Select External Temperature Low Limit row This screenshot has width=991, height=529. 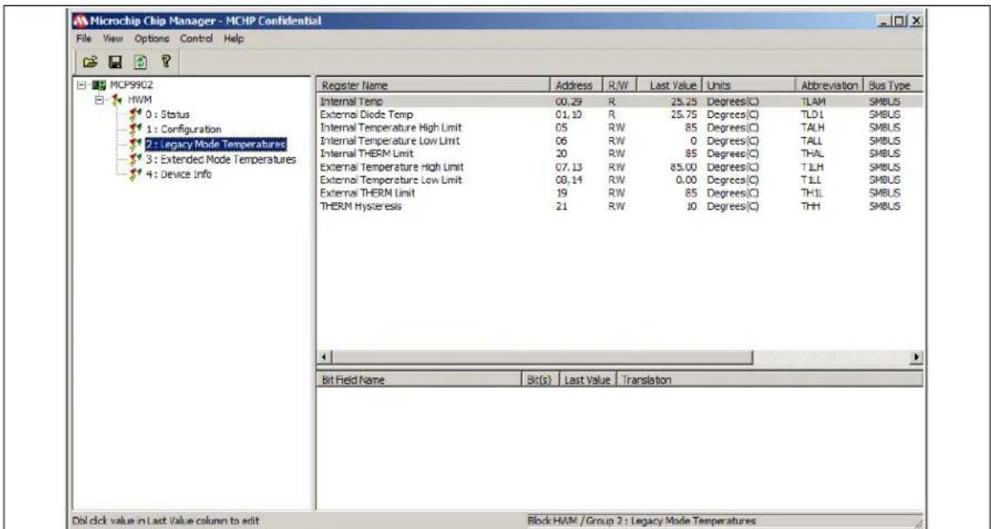click(x=620, y=180)
